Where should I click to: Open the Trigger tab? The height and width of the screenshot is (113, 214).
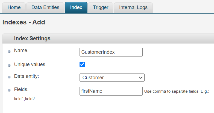point(100,7)
